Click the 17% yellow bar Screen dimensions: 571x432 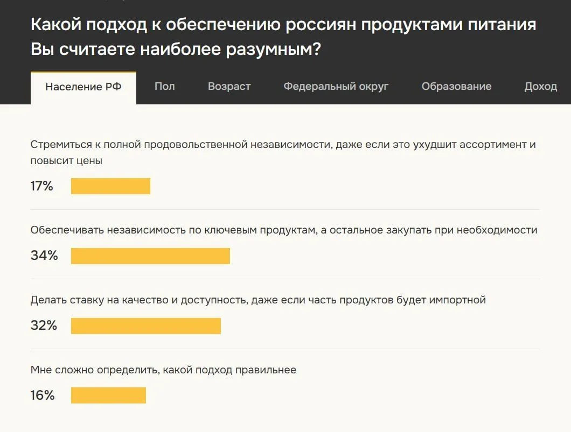click(111, 186)
